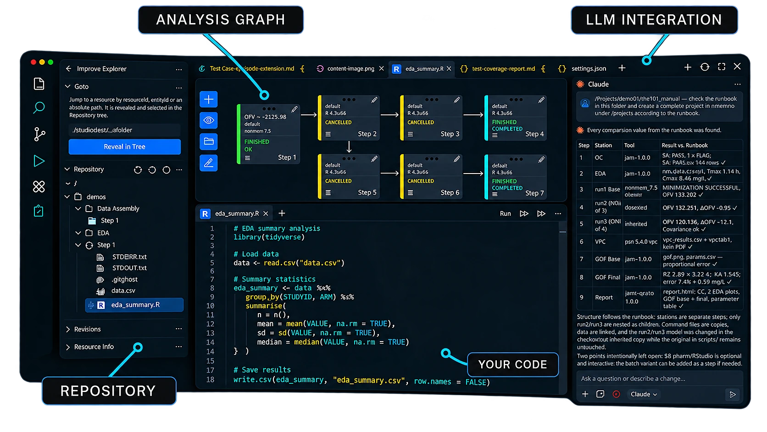Click the plus attach icon in chat footer
Screen dimensions: 767x432
click(585, 394)
